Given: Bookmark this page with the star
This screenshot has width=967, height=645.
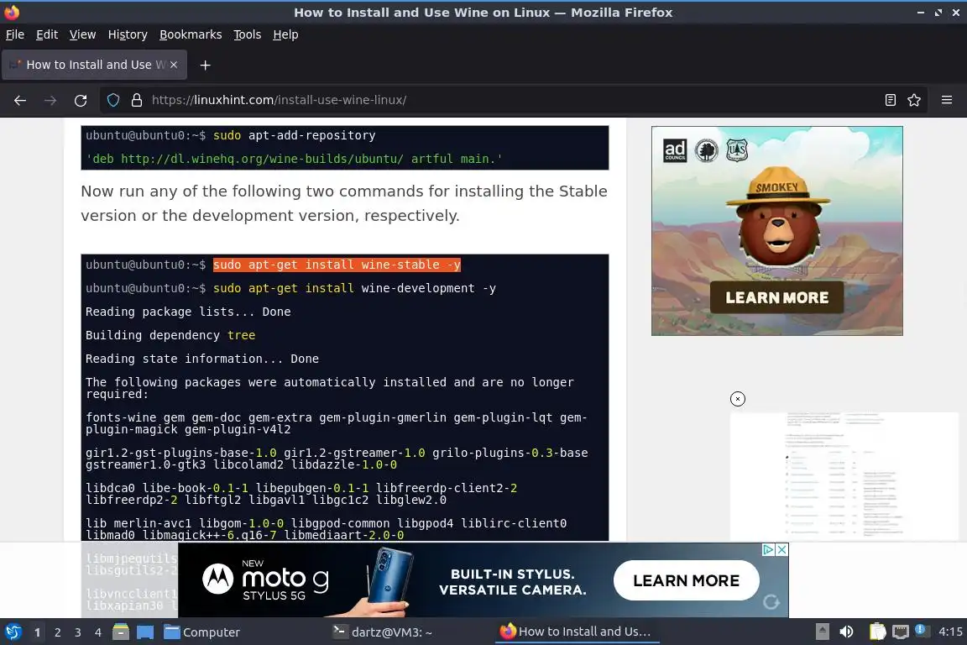Looking at the screenshot, I should point(914,100).
